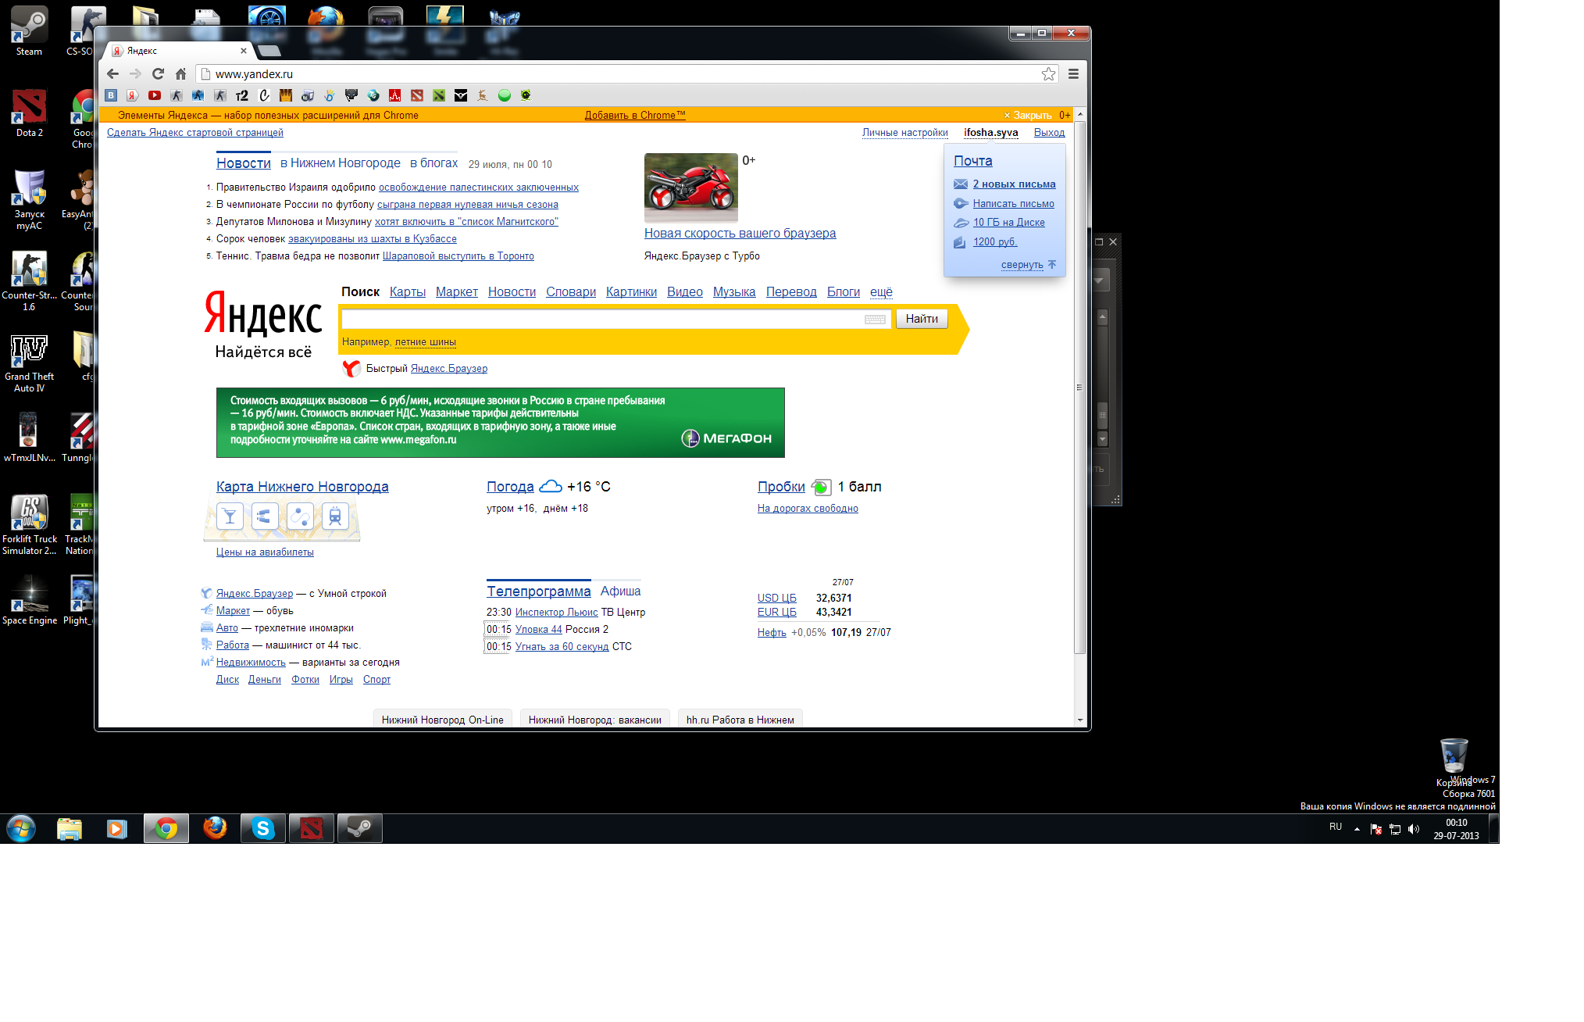Viewport: 1584px width, 1022px height.
Task: Open the Нефть oil price link
Action: (x=772, y=632)
